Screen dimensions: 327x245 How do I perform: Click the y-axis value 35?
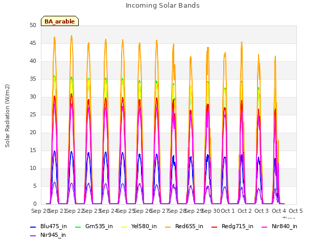pos(33,79)
